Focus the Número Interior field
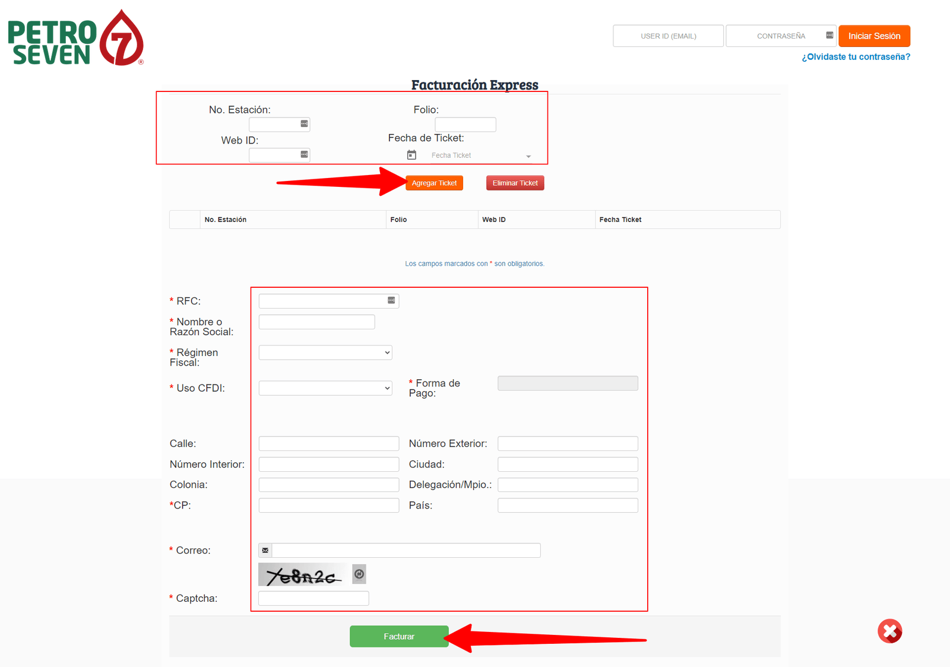The width and height of the screenshot is (950, 667). point(329,464)
